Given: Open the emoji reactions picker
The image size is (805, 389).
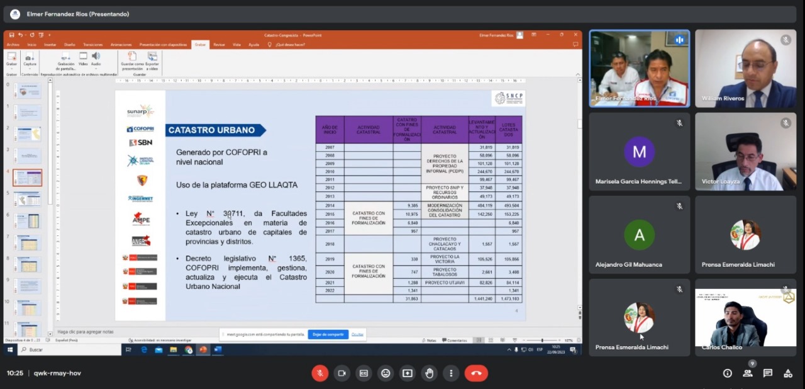Looking at the screenshot, I should (x=386, y=373).
